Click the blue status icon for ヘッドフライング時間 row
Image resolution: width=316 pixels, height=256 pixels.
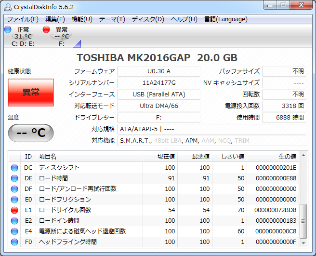point(14,242)
